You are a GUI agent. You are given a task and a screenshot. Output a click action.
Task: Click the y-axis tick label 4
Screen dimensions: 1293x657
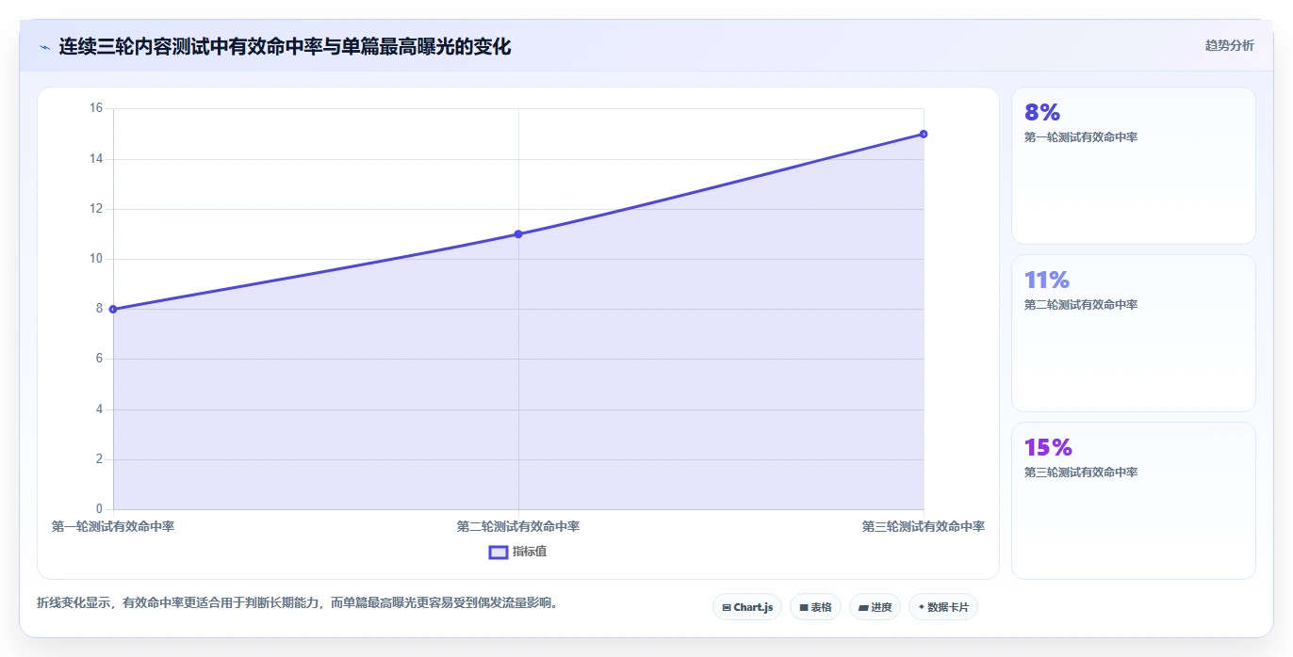coord(99,409)
